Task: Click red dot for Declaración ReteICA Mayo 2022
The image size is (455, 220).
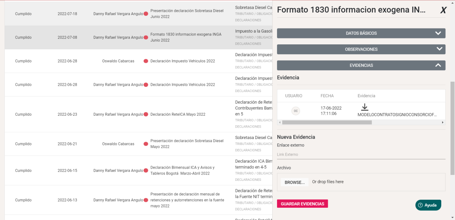Action: [146, 114]
